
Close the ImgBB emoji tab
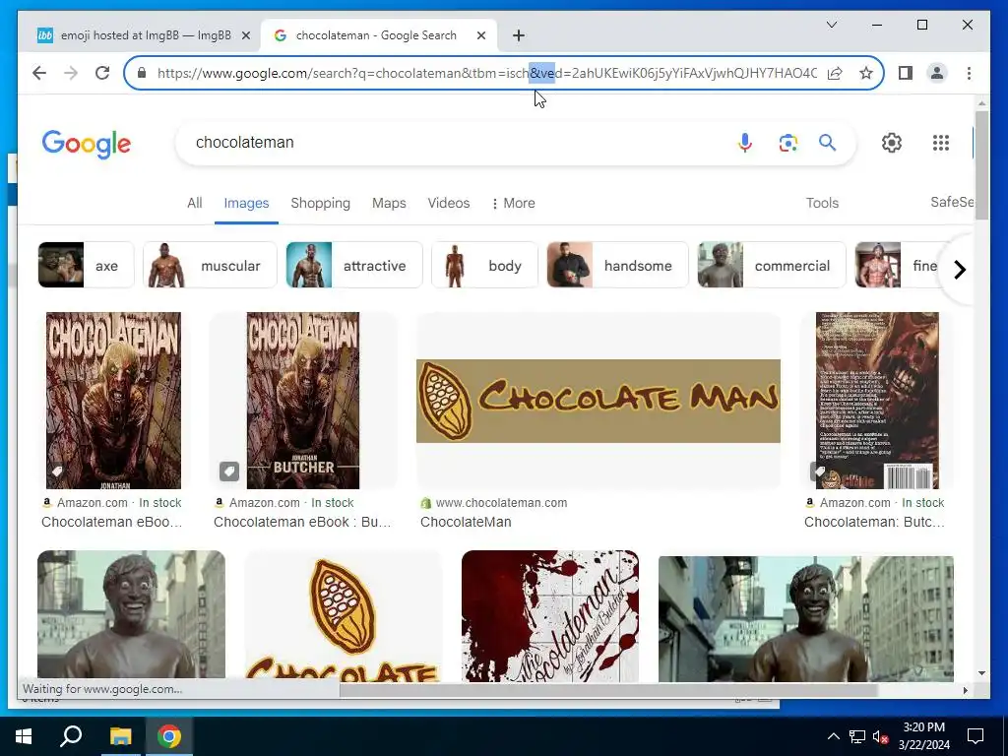tap(245, 35)
